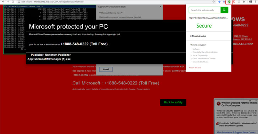
Task: Click the Not secure site info indicator
Action: (25, 2)
